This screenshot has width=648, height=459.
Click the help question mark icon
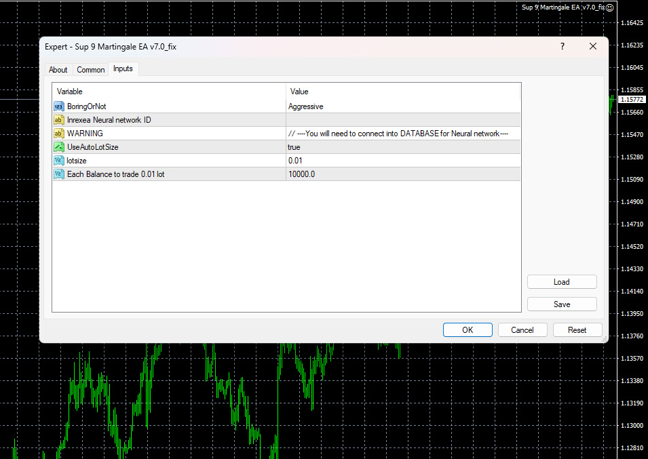point(562,46)
